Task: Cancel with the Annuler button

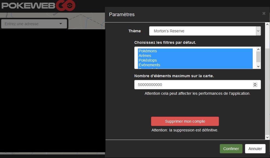Action: [x=255, y=149]
